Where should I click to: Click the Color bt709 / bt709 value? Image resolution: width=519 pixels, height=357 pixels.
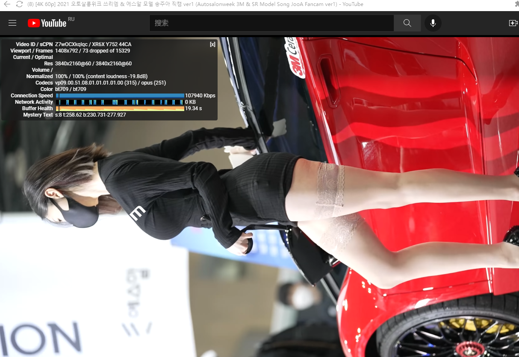click(71, 89)
